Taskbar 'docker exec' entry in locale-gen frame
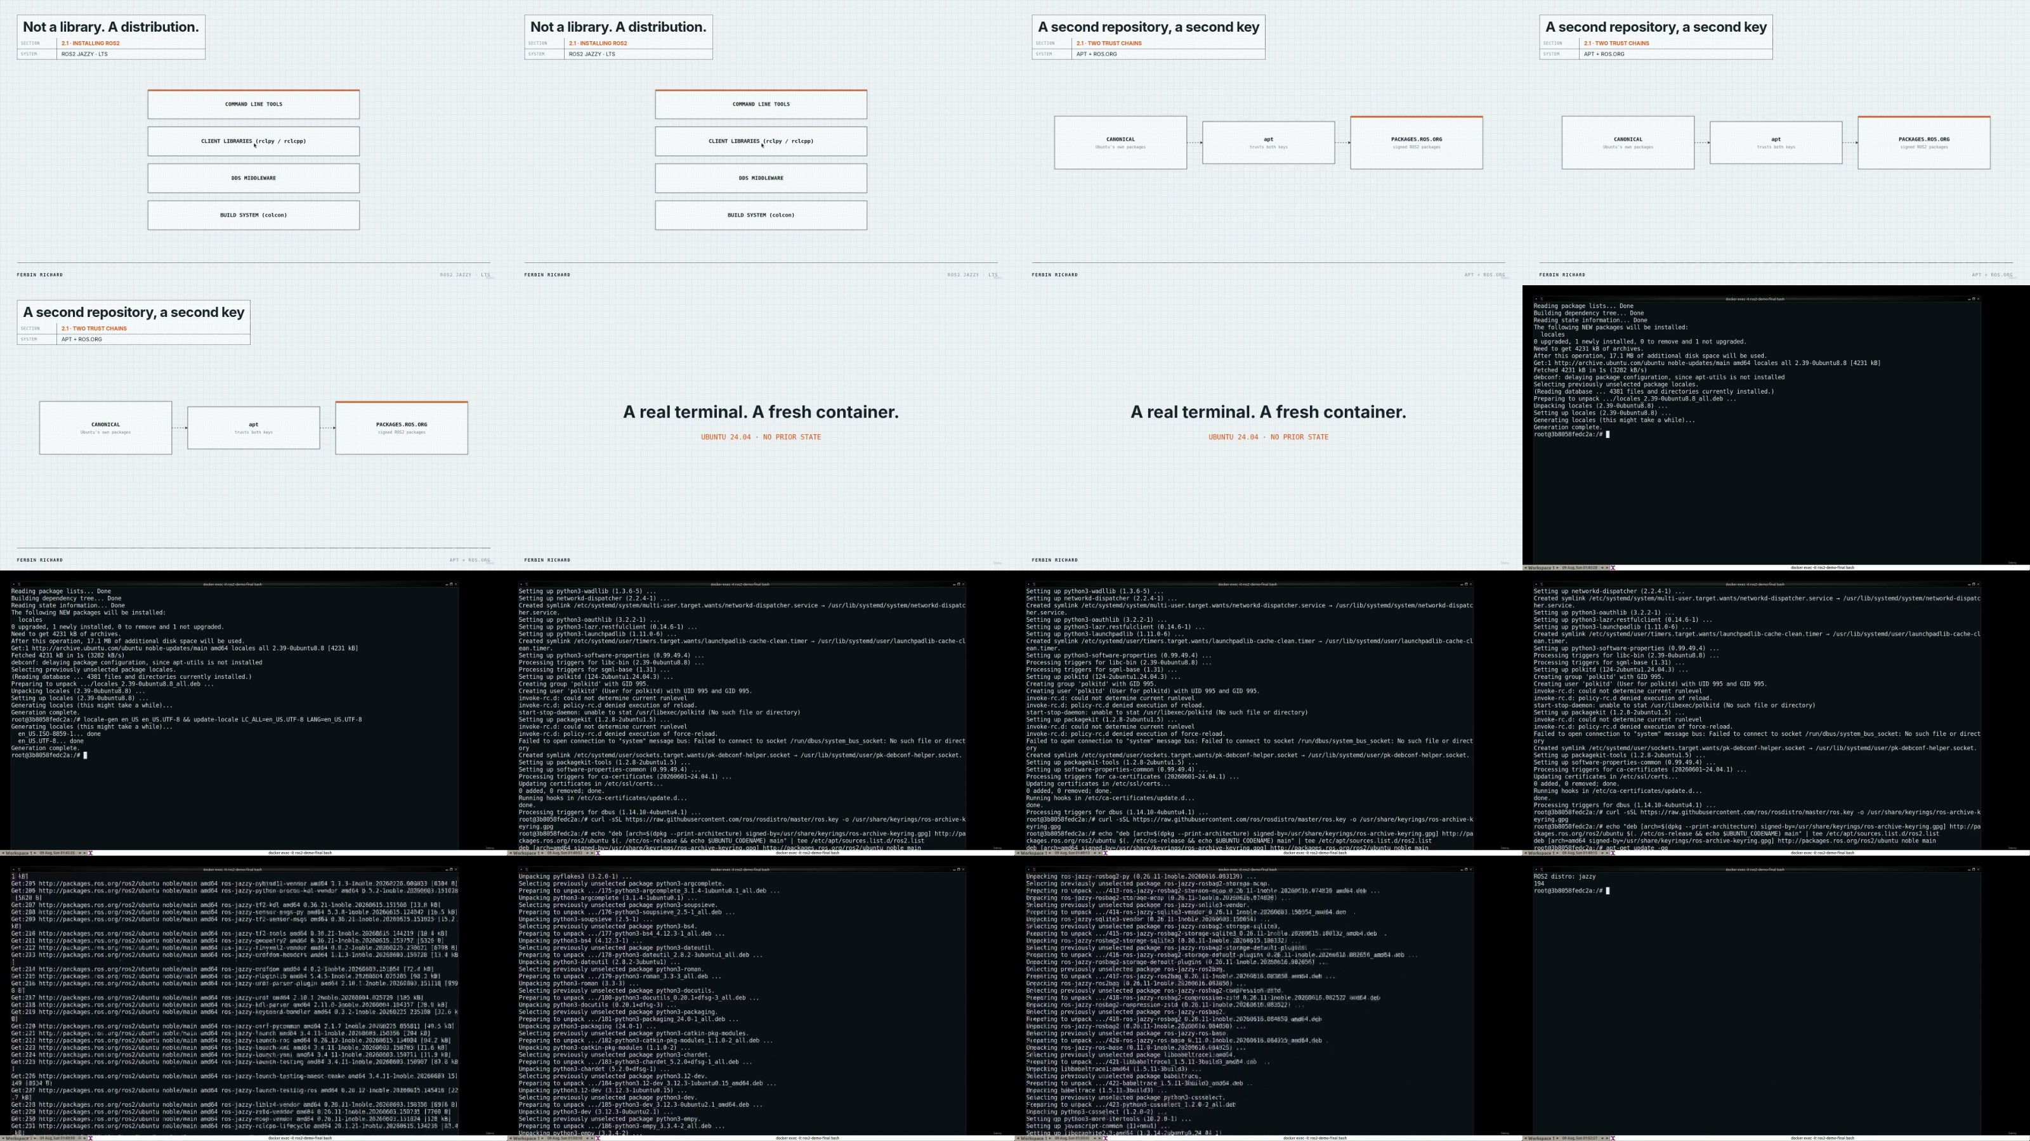The image size is (2030, 1141). click(x=300, y=853)
